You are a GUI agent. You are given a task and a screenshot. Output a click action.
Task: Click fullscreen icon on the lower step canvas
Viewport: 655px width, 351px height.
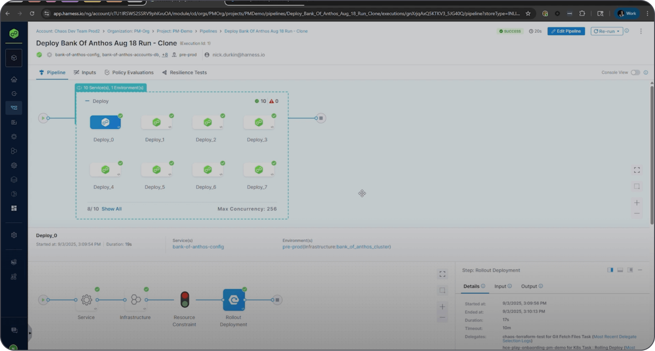point(442,274)
